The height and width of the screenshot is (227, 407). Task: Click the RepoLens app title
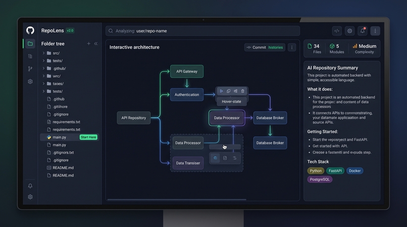pyautogui.click(x=53, y=31)
